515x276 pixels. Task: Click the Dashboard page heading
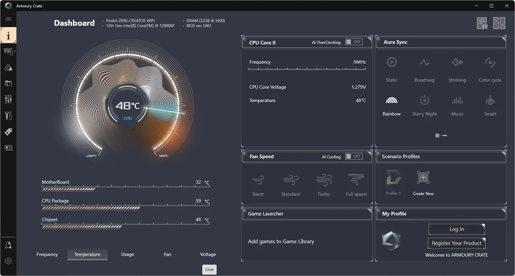click(74, 23)
